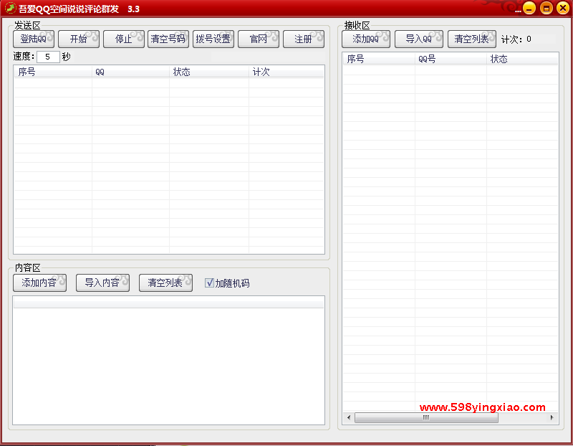Image resolution: width=573 pixels, height=446 pixels.
Task: Maximize the window with square icon
Action: [x=546, y=8]
